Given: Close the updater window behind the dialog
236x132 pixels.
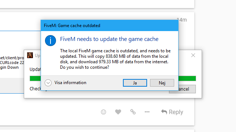Looking at the screenshot, I should (x=193, y=55).
